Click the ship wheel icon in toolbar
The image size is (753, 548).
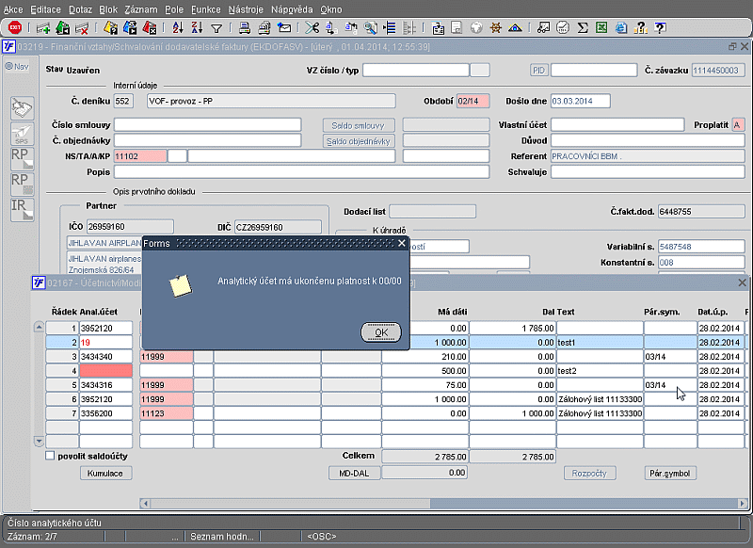point(496,28)
